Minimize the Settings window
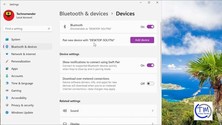222x125 pixels. 140,2
